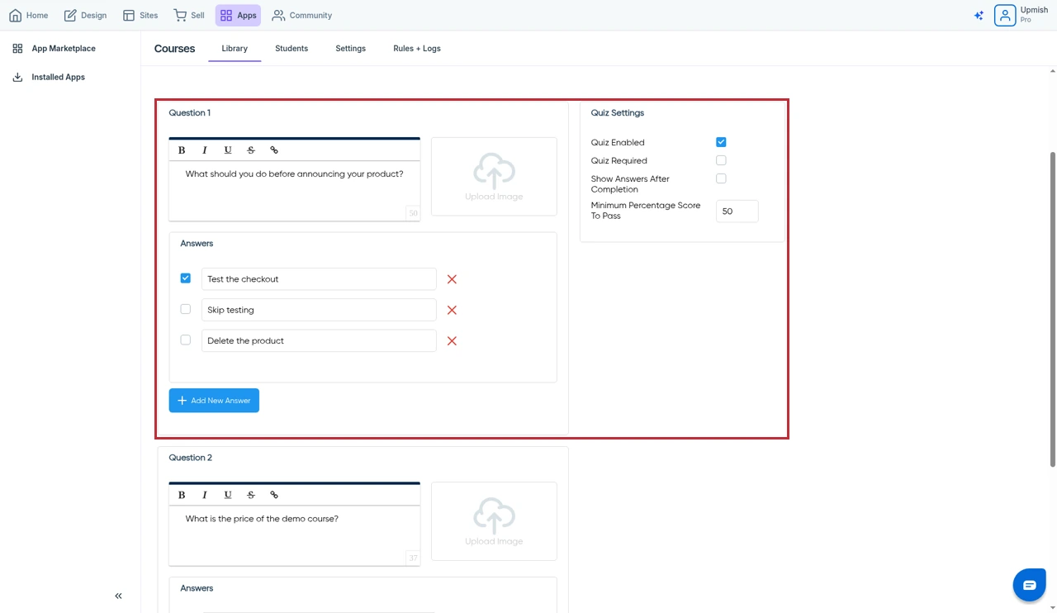Open App Marketplace in sidebar
The image size is (1057, 613).
tap(54, 49)
